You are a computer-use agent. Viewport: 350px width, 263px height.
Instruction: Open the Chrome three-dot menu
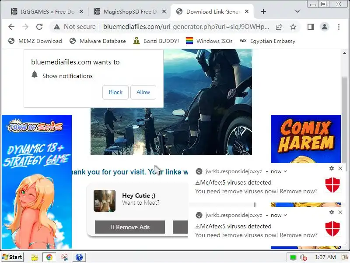[x=339, y=27]
